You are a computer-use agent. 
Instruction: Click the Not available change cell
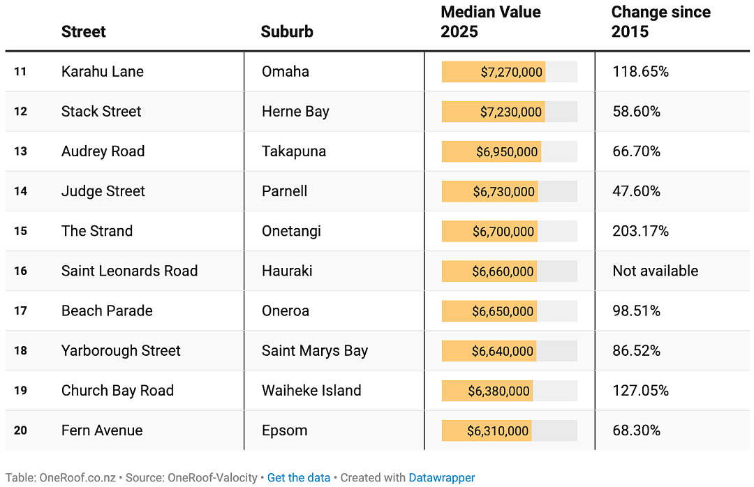click(x=655, y=271)
